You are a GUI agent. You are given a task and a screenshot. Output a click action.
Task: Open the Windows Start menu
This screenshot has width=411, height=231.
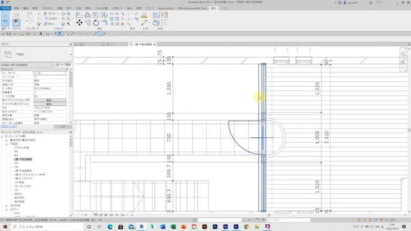coord(5,227)
